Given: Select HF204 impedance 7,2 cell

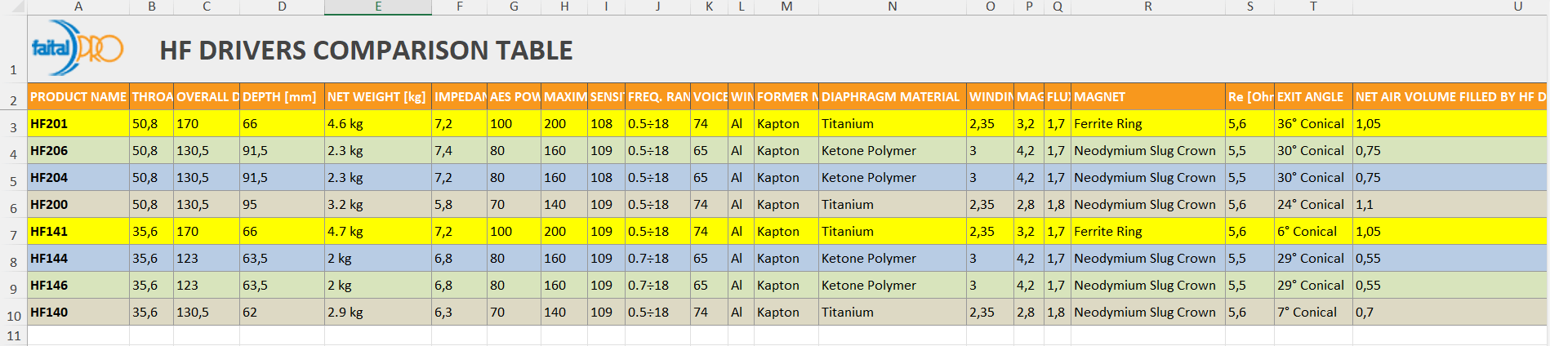Looking at the screenshot, I should click(460, 178).
